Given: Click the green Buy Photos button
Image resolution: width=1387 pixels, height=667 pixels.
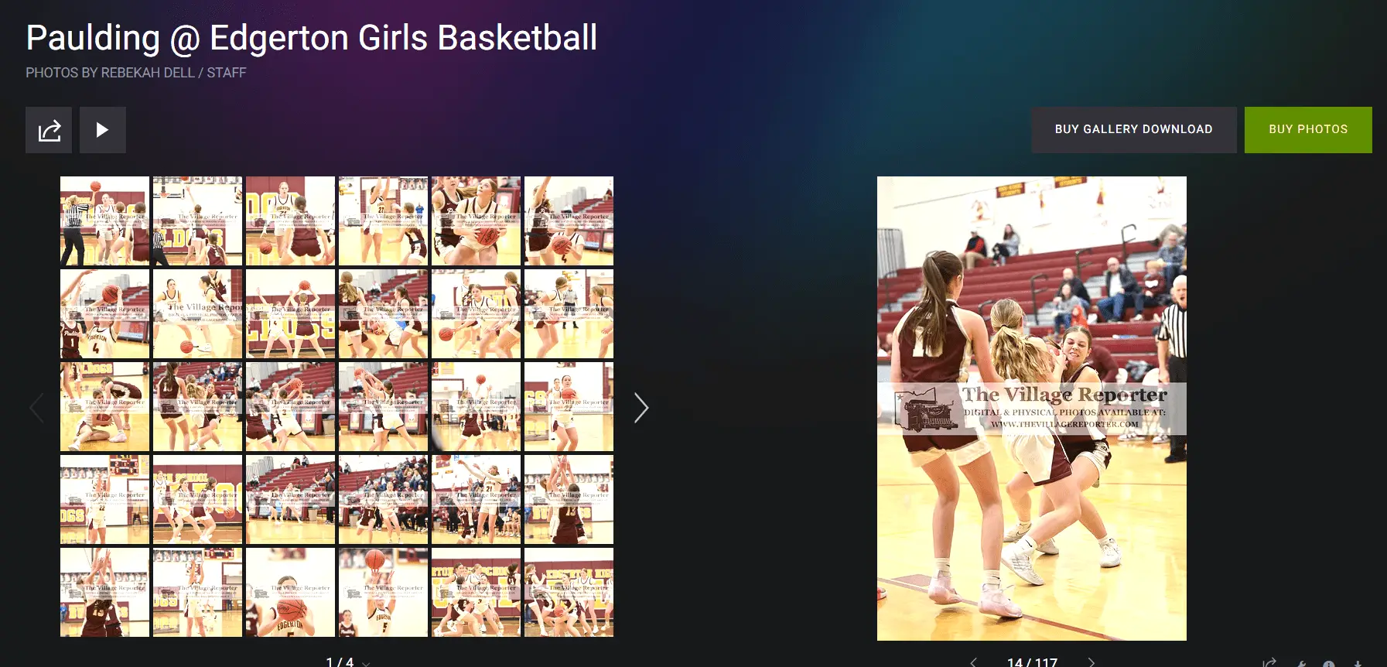Looking at the screenshot, I should [1307, 130].
